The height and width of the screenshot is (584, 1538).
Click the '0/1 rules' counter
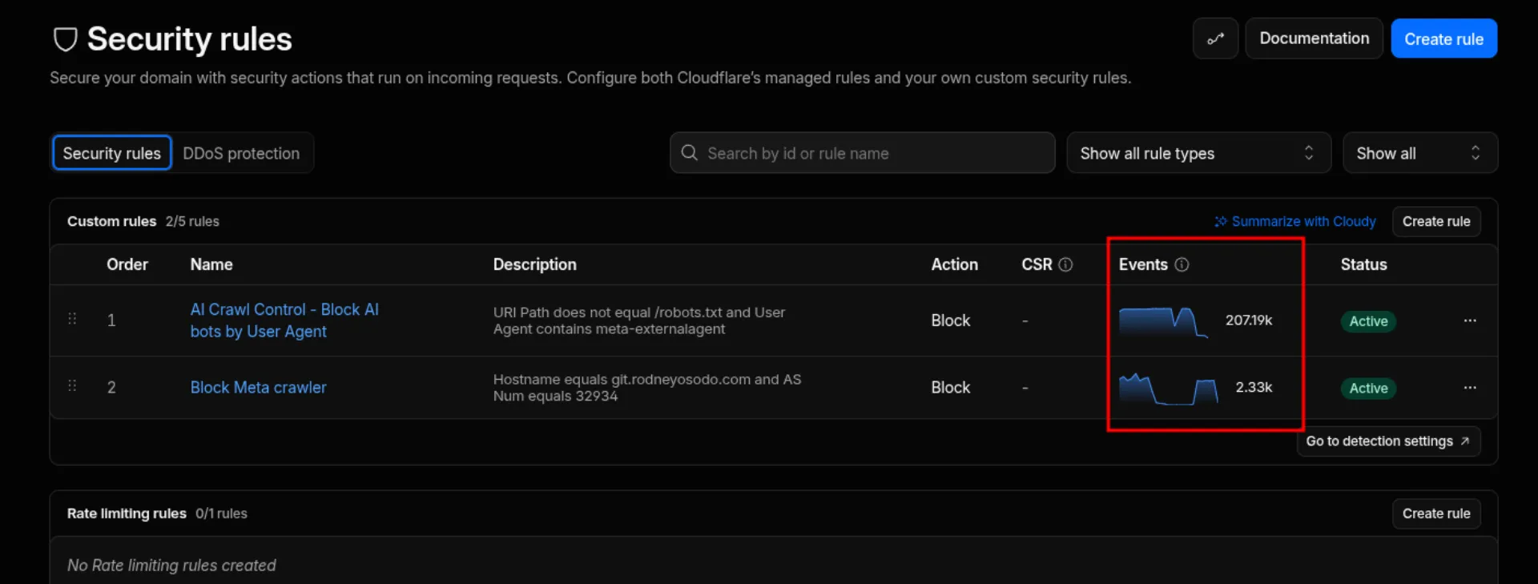click(221, 514)
